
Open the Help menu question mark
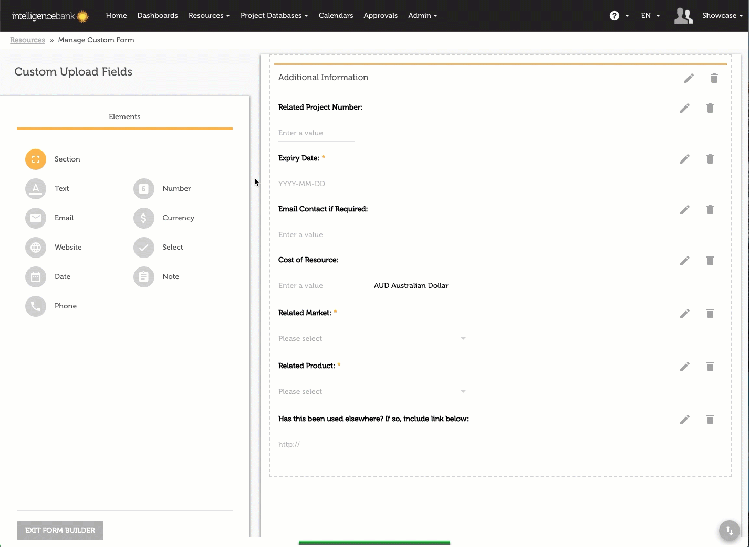615,16
